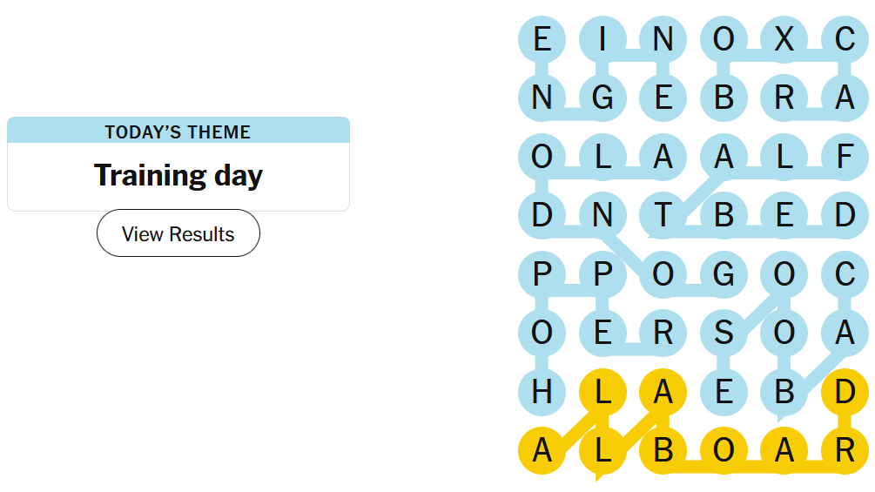The height and width of the screenshot is (492, 875).
Task: Select the C in the top-right corner
Action: click(845, 39)
